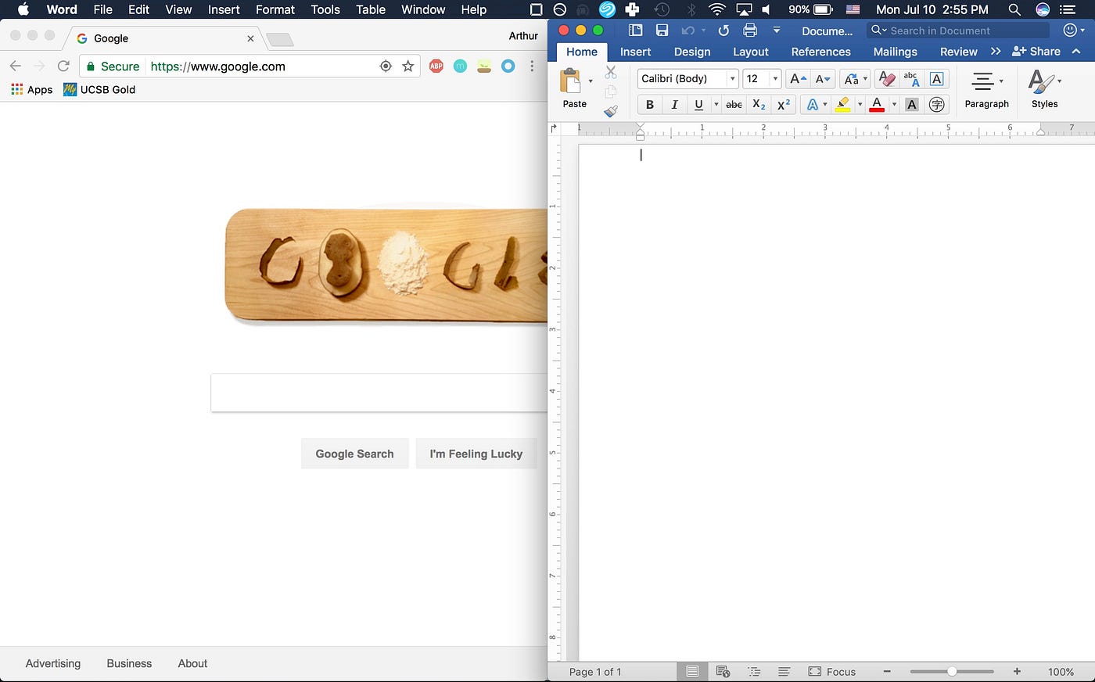This screenshot has height=682, width=1095.
Task: Click the smiley feedback icon in Word
Action: click(x=1070, y=30)
